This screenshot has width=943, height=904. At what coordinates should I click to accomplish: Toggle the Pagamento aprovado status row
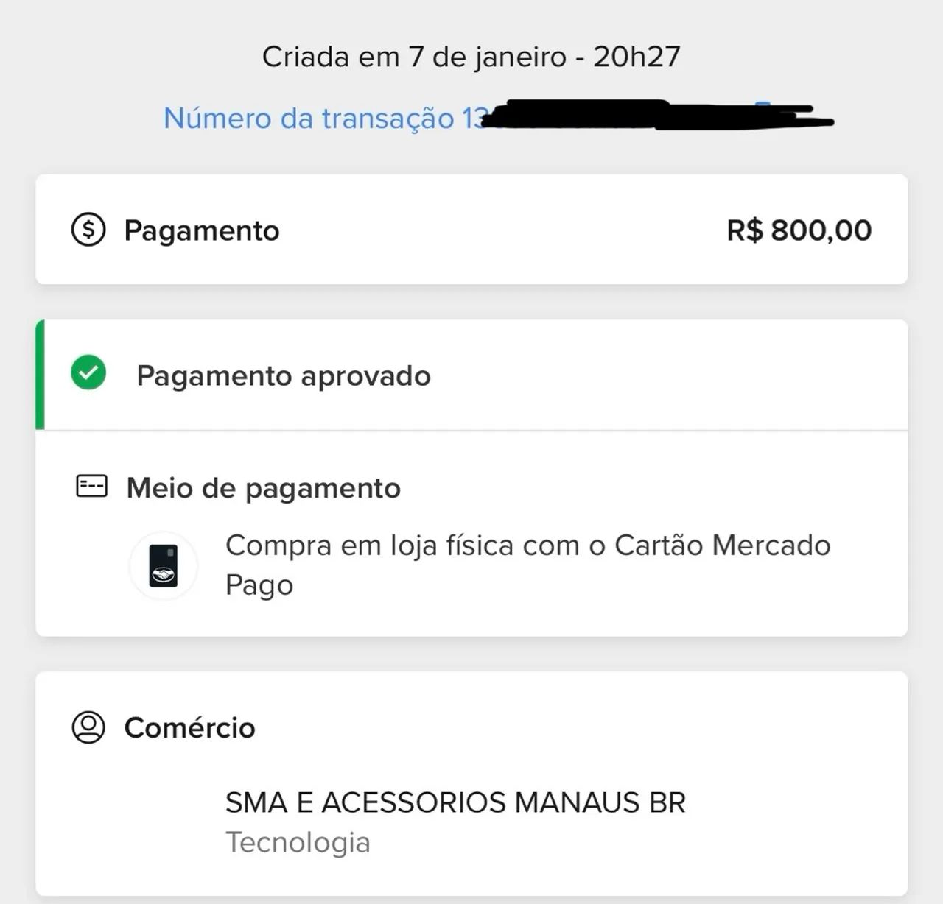click(471, 375)
